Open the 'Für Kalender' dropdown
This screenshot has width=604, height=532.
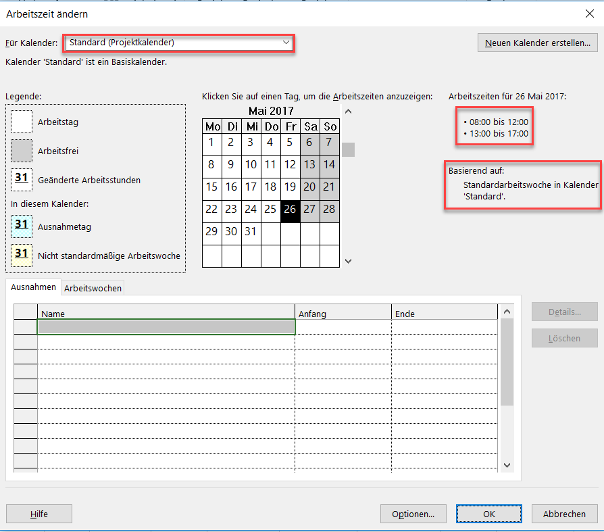click(x=179, y=43)
